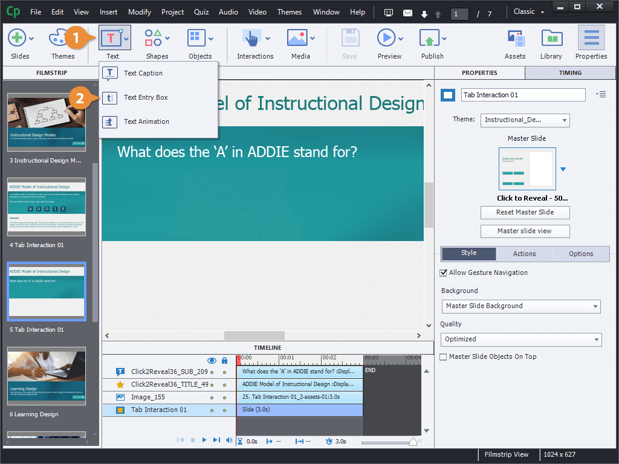Enable Master Slide Objects On Top
The image size is (619, 464).
442,356
